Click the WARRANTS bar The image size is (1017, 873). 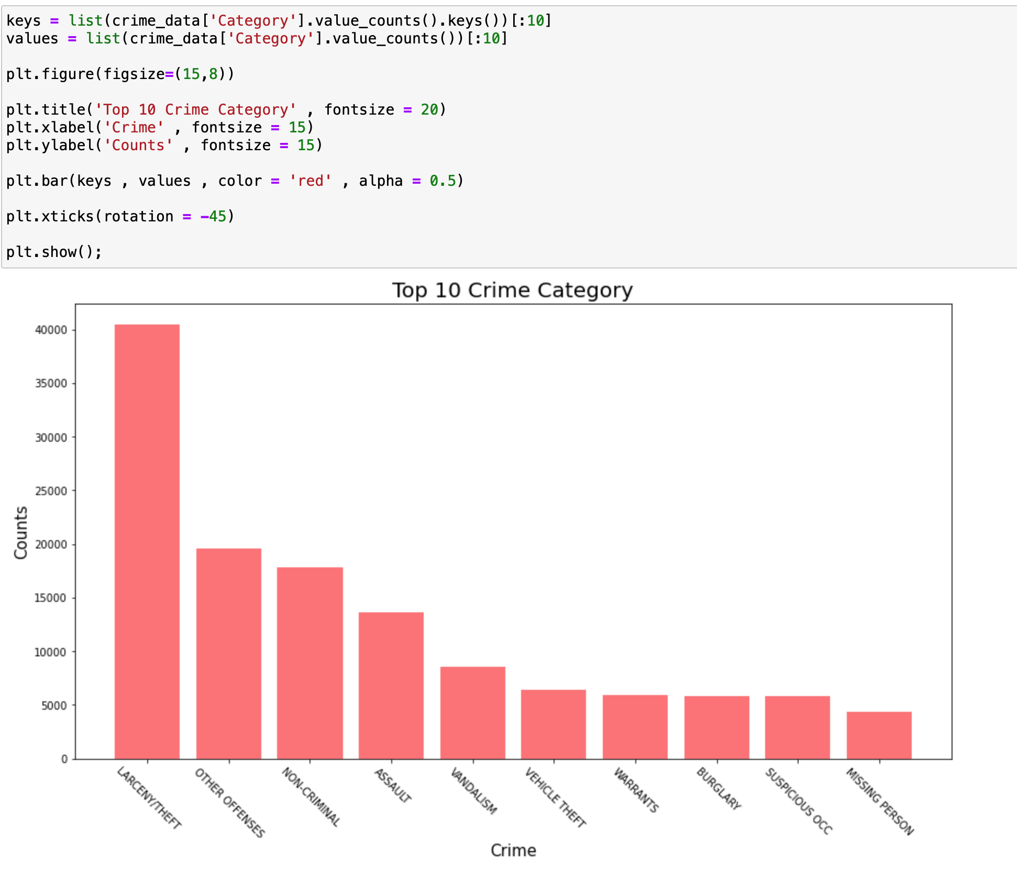point(635,727)
